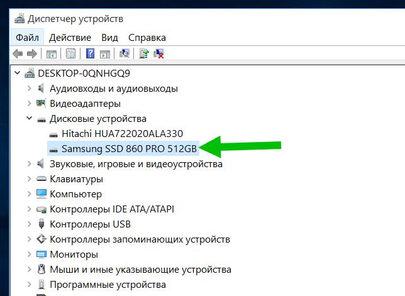Open the Файл menu
Viewport: 405px width, 296px height.
tap(28, 38)
